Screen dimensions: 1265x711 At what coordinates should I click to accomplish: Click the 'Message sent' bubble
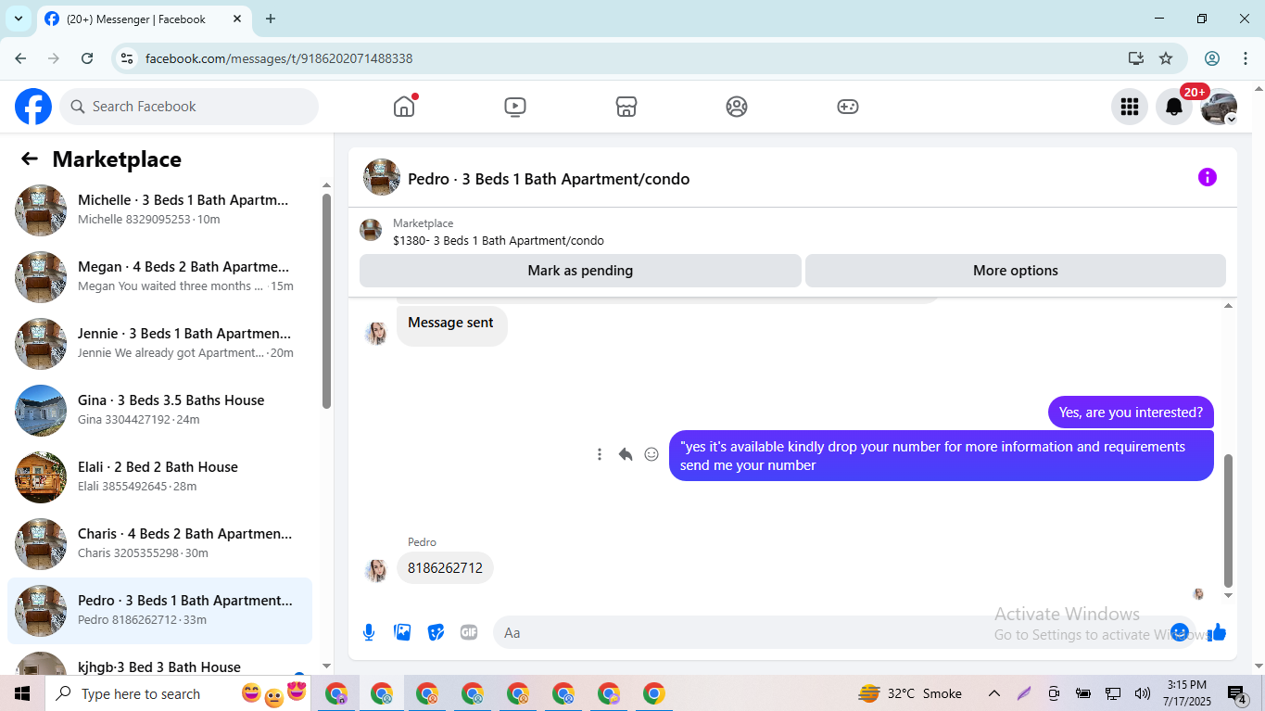[x=451, y=325]
